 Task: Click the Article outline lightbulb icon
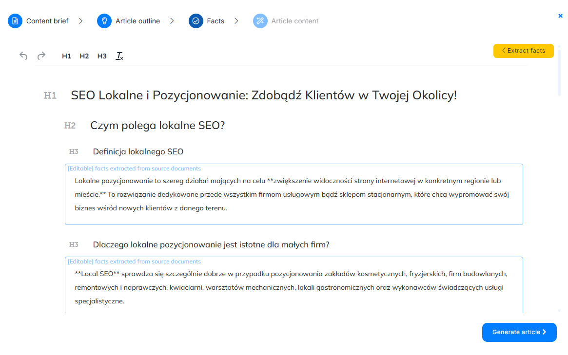(104, 21)
